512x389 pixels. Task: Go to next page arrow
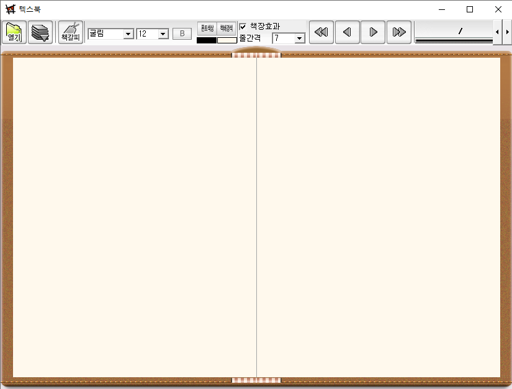(373, 32)
